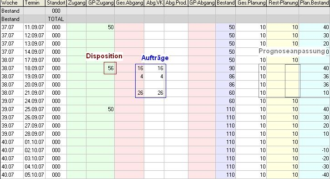Click the Ges.Abgang column header

click(x=129, y=3)
